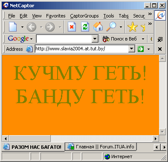Screen dimensions: 168x162
Task: Click the tab restore icon in side panel
Action: (160, 40)
